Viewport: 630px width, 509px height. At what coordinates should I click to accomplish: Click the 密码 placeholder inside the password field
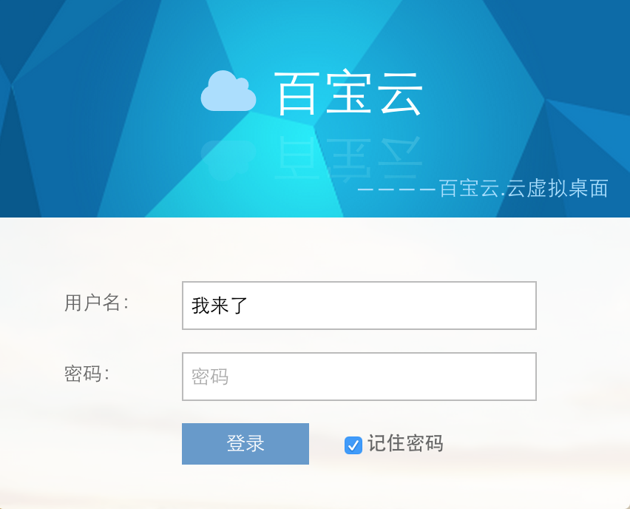(x=210, y=377)
